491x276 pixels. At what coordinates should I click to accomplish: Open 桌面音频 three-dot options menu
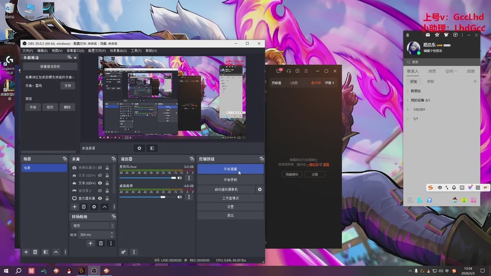(189, 197)
